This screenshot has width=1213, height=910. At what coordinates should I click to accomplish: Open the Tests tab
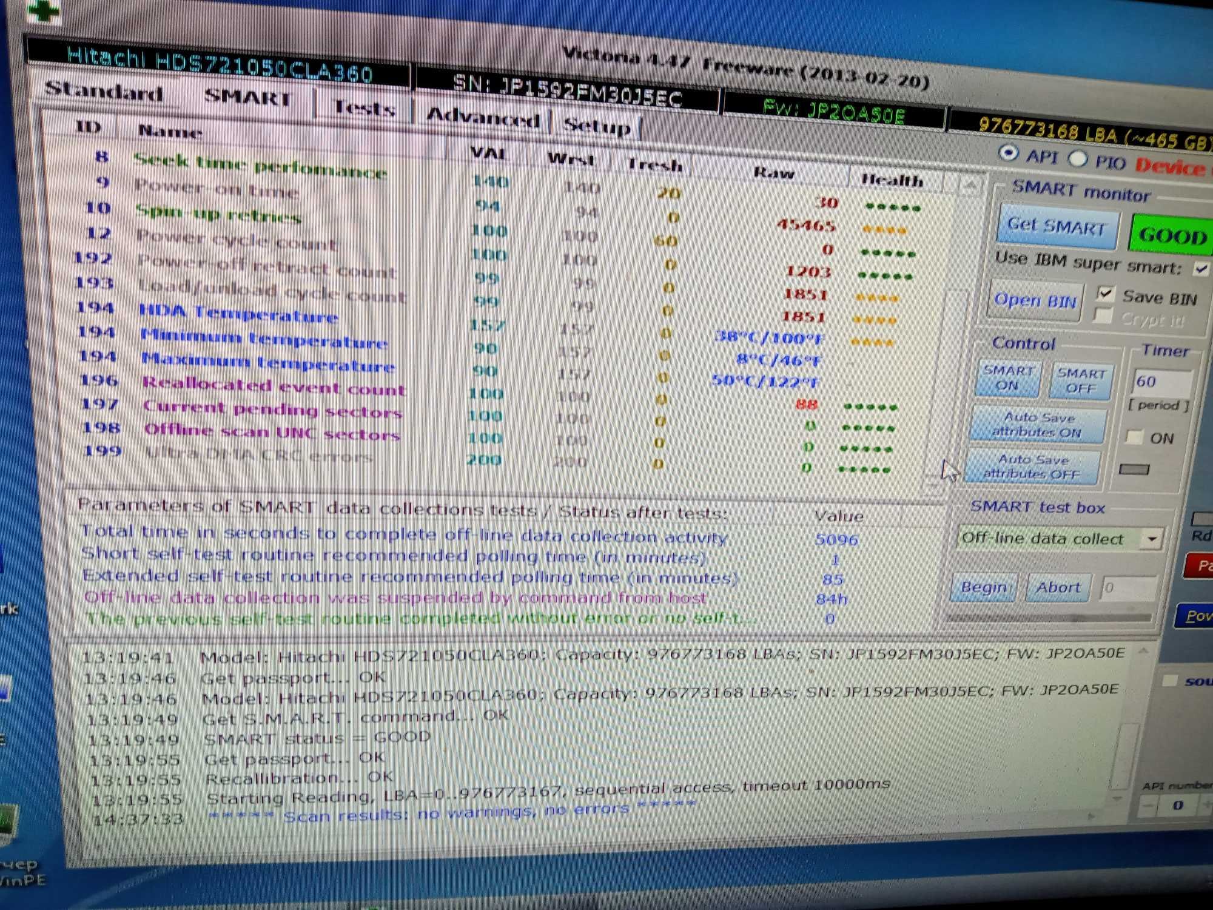(x=364, y=108)
